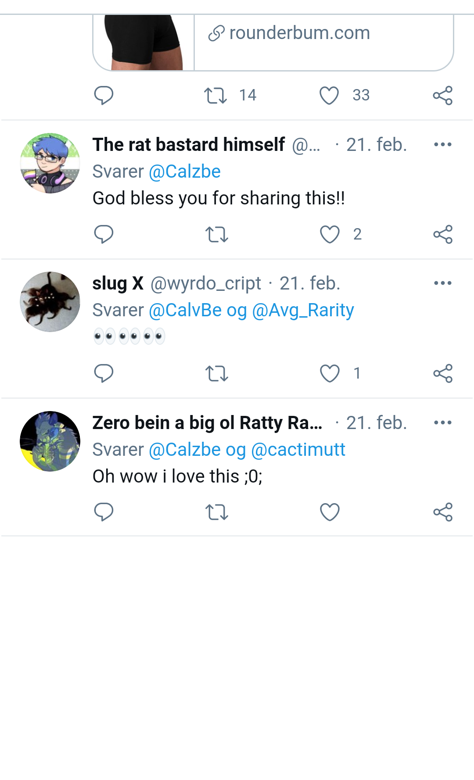Open the rat bastard himself's profile picture
Screen dimensions: 474x780
coord(50,163)
